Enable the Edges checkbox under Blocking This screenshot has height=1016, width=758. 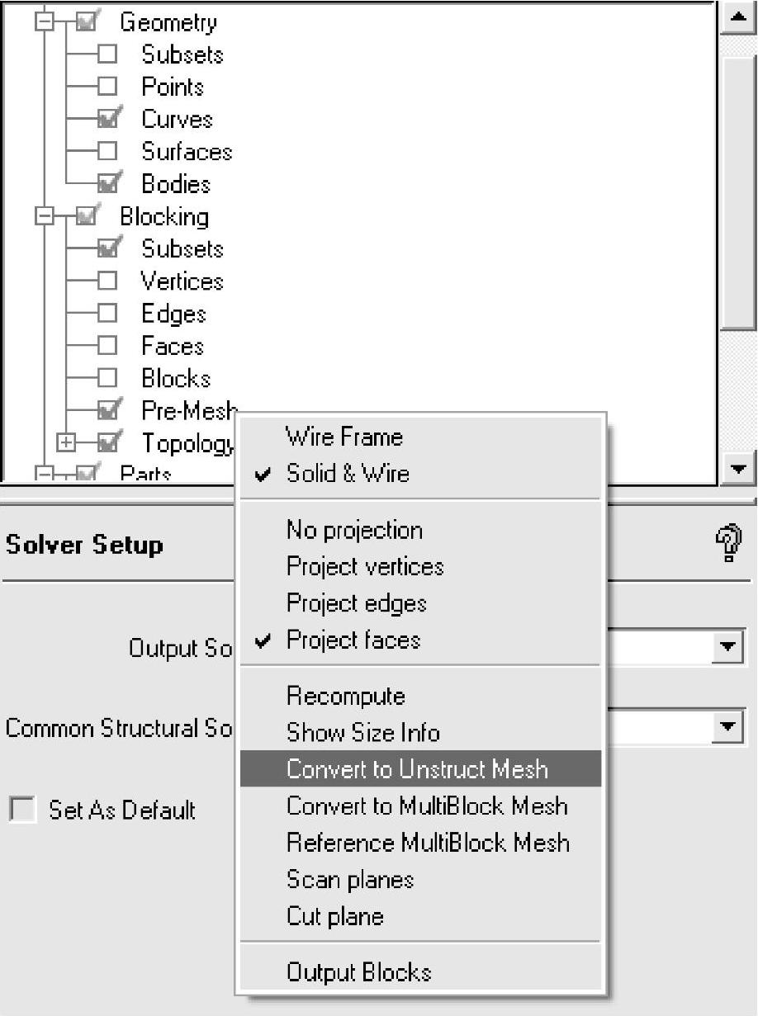[108, 314]
